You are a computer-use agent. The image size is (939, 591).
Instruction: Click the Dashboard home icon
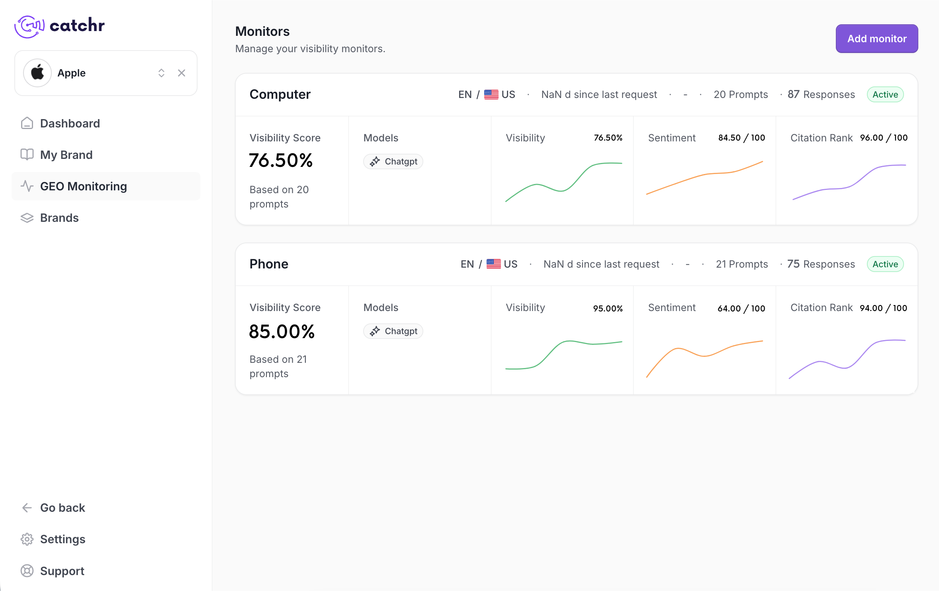pos(27,123)
